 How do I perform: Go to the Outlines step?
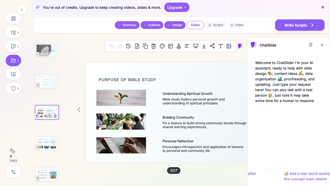click(152, 25)
